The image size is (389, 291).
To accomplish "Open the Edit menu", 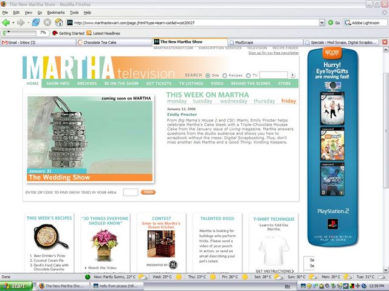I will click(16, 12).
